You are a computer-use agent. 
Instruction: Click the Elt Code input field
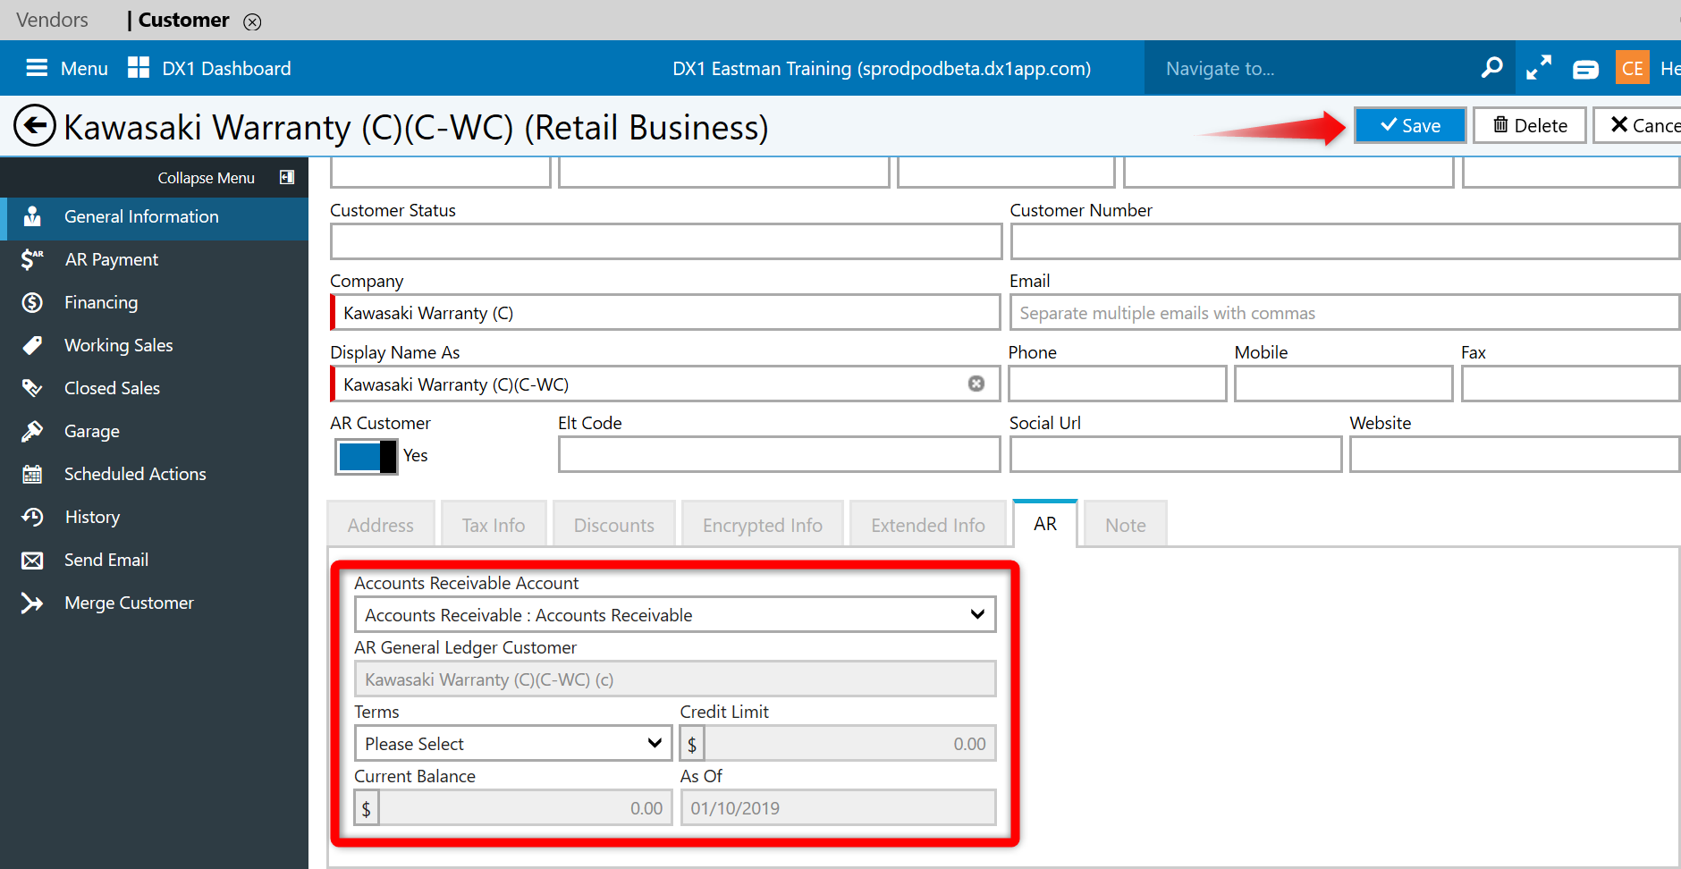779,454
